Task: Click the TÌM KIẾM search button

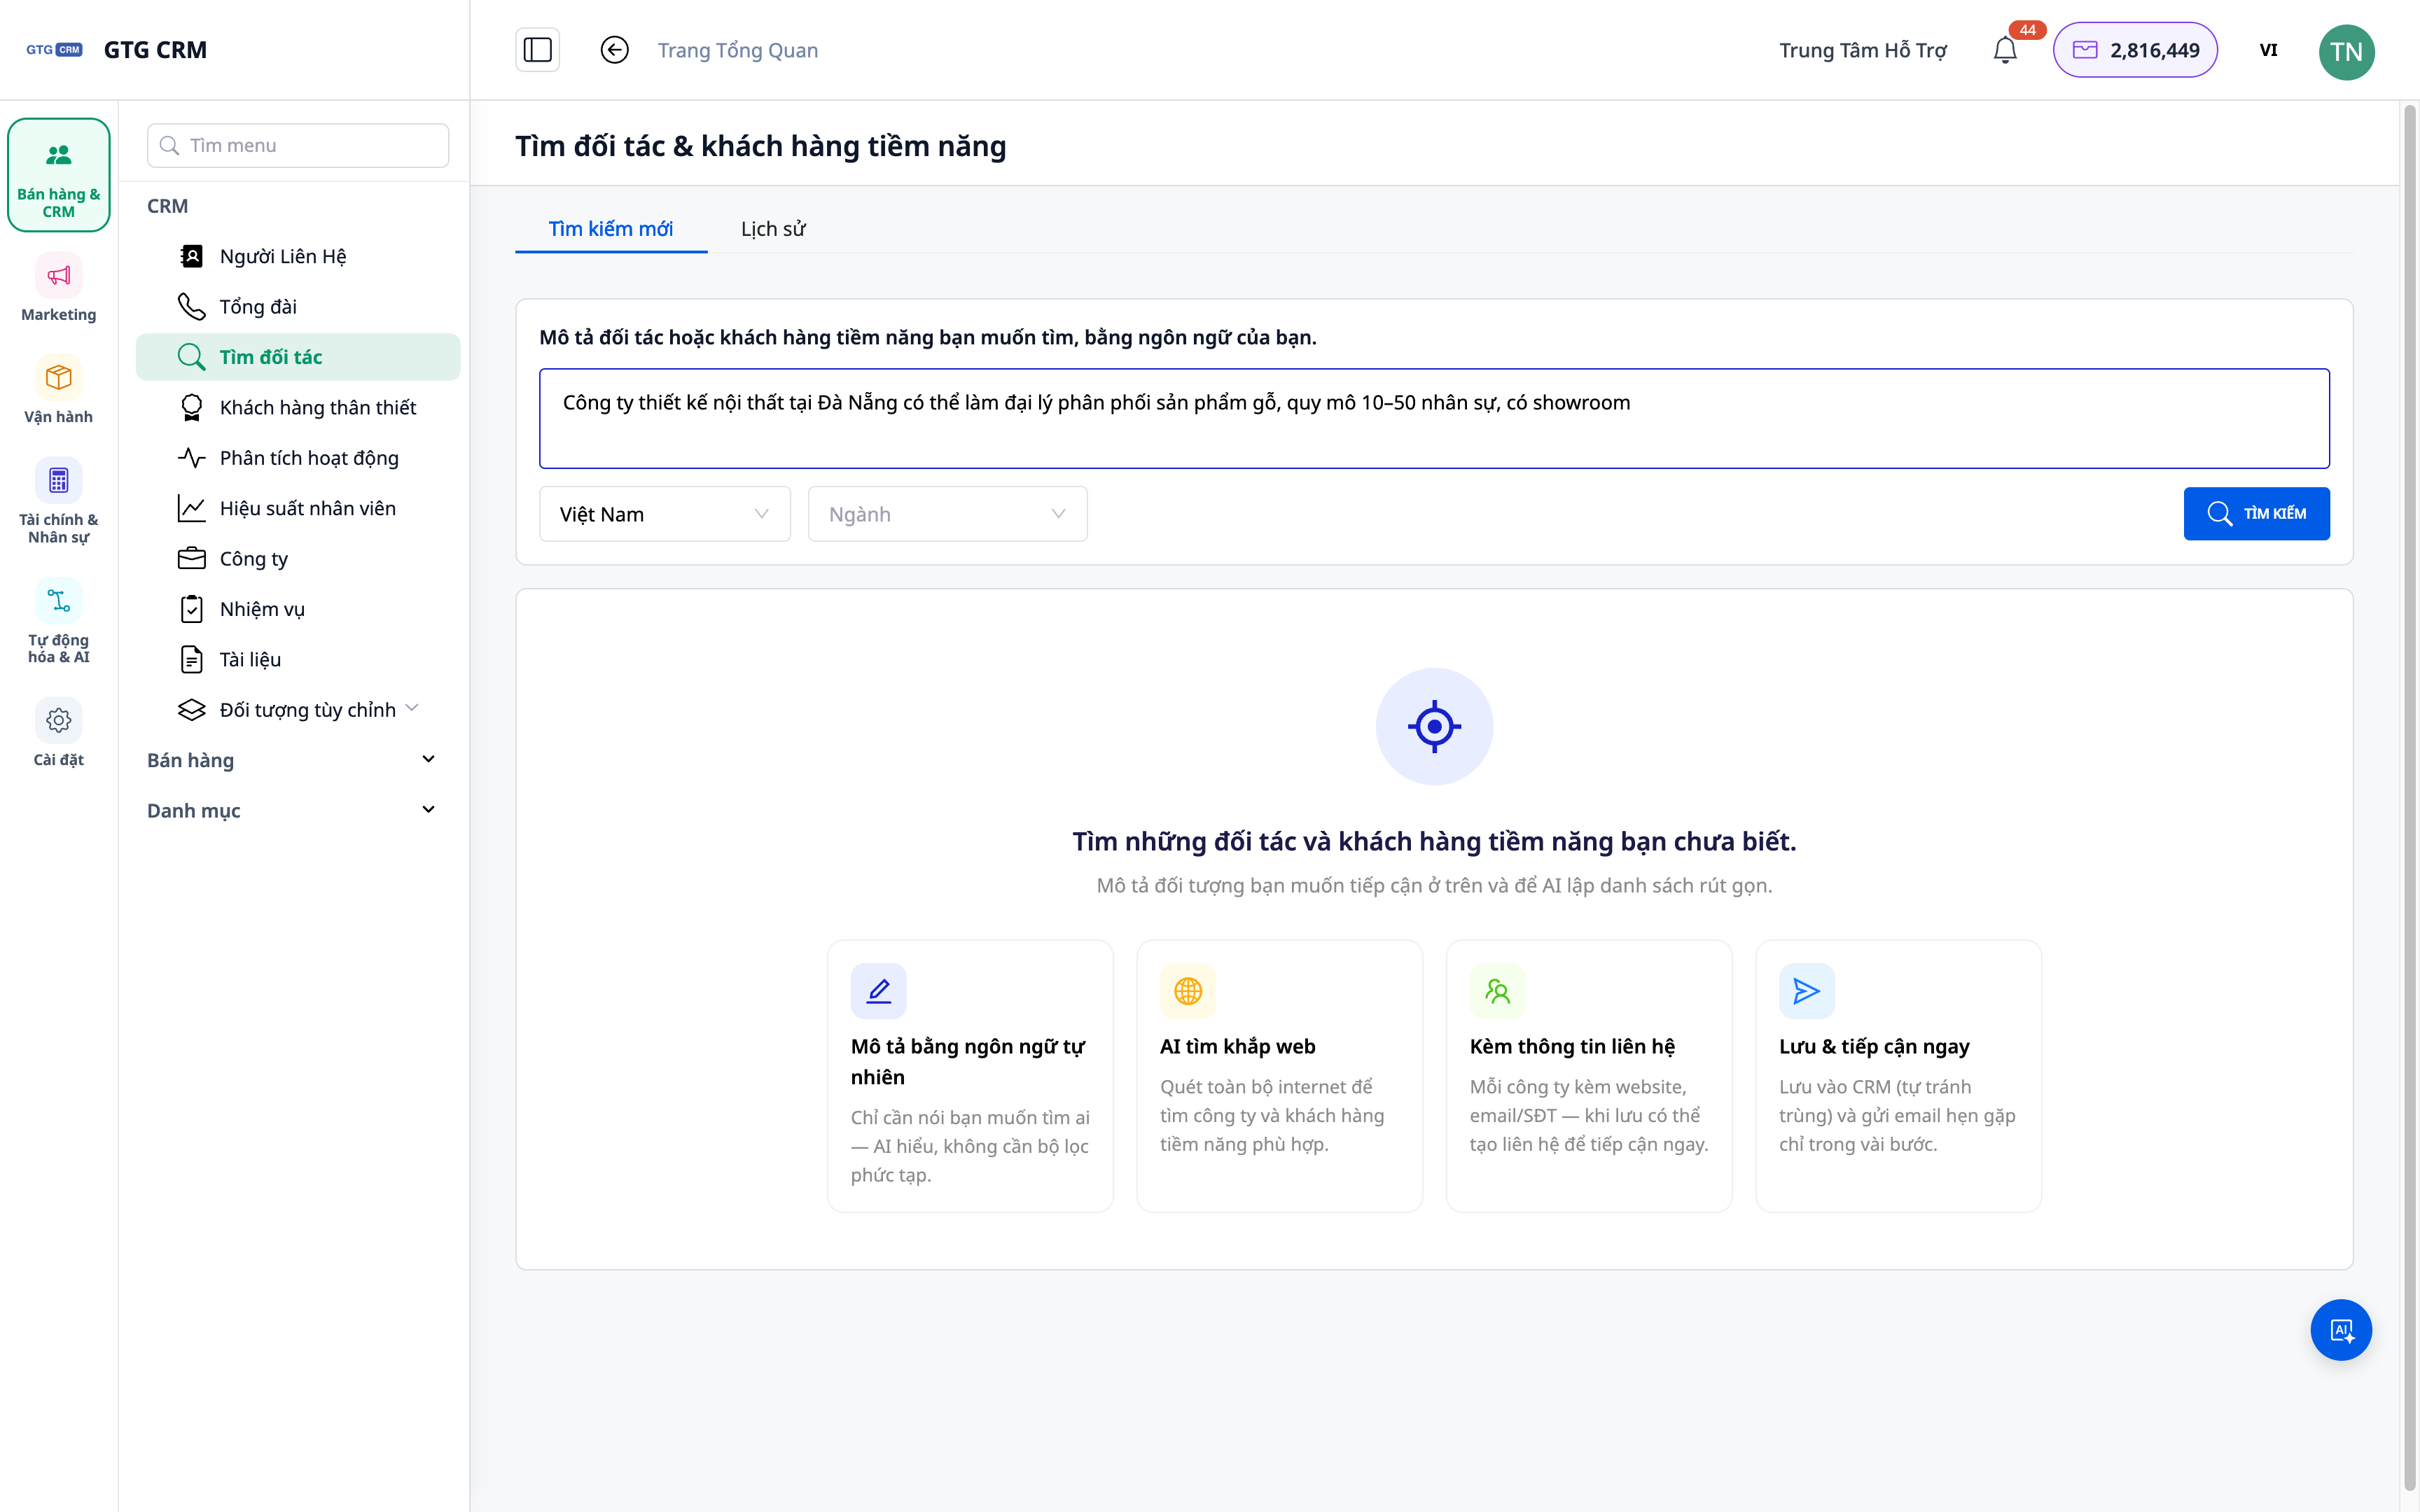Action: click(x=2256, y=513)
